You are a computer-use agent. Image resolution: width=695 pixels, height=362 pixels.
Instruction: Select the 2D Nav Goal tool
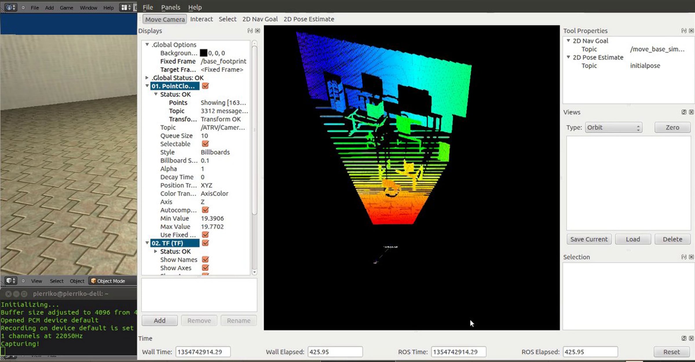coord(260,19)
